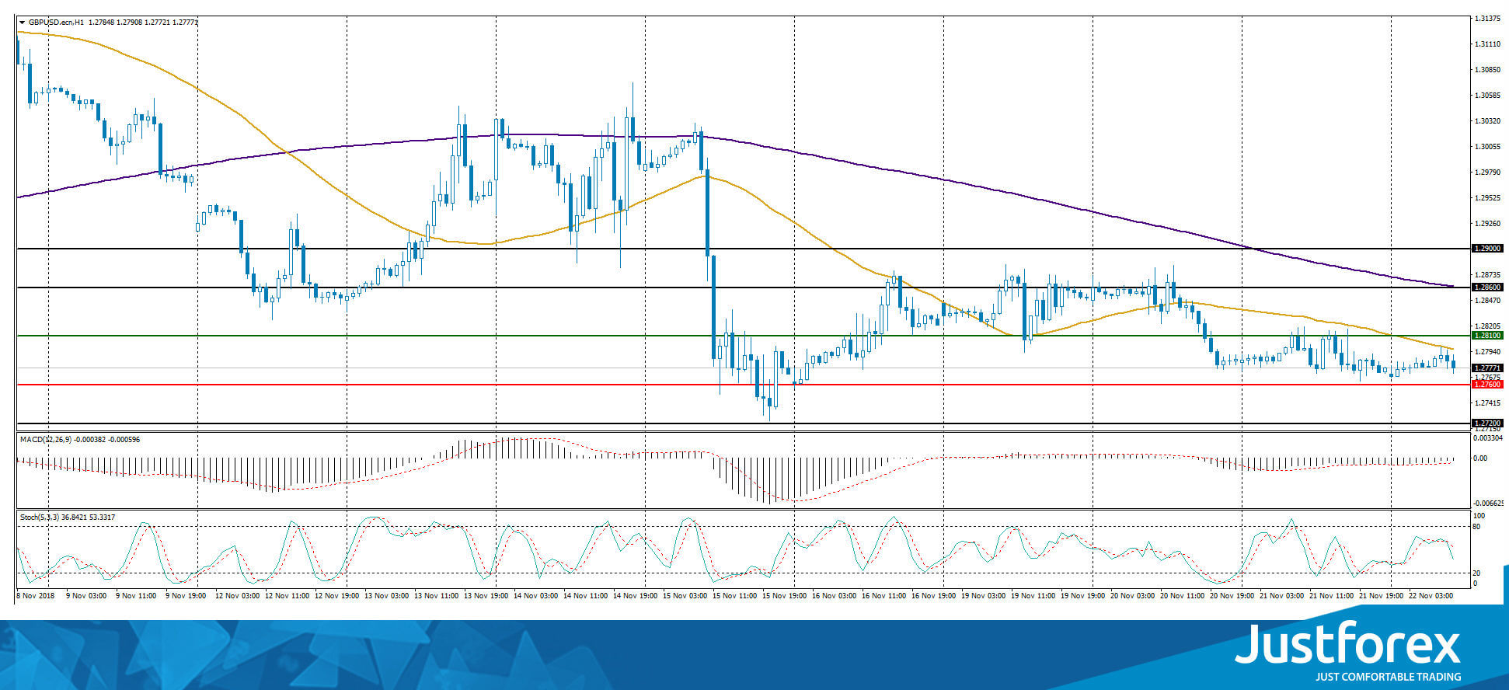Image resolution: width=1509 pixels, height=690 pixels.
Task: Click the 20 level on the Stochastic scale
Action: click(x=1477, y=573)
